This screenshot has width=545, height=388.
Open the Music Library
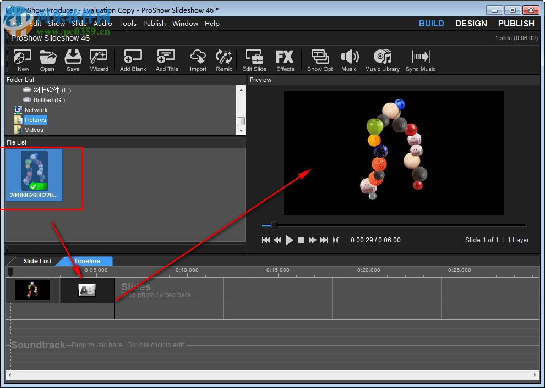pyautogui.click(x=382, y=59)
